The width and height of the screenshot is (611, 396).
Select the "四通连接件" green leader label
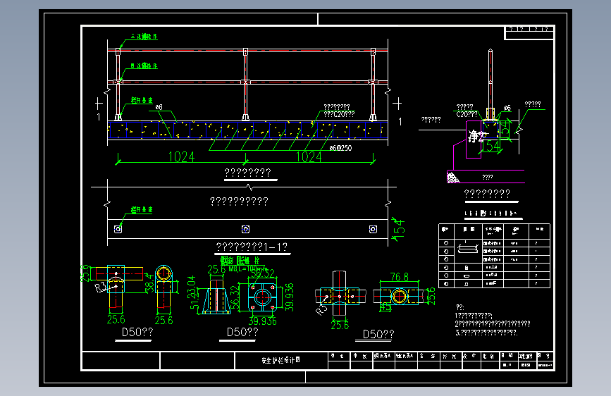[x=144, y=66]
